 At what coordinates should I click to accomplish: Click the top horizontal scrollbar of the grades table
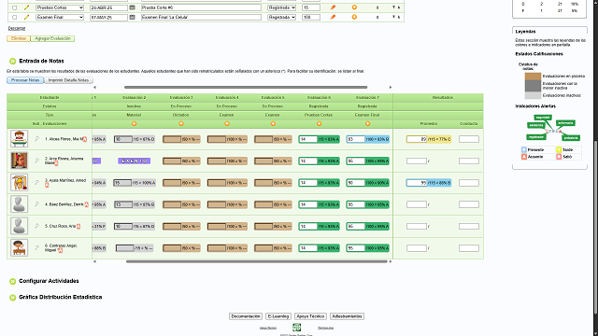pos(246,87)
